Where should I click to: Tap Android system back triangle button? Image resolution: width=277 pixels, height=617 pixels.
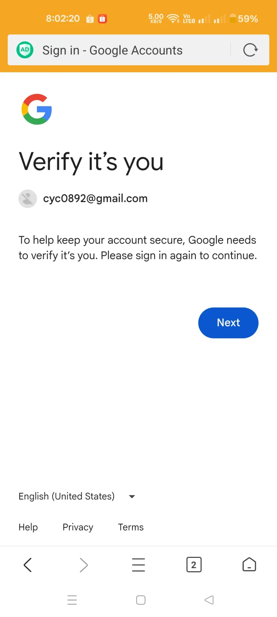209,600
